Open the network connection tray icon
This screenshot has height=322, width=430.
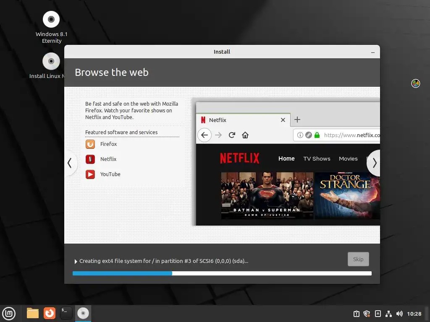[388, 314]
